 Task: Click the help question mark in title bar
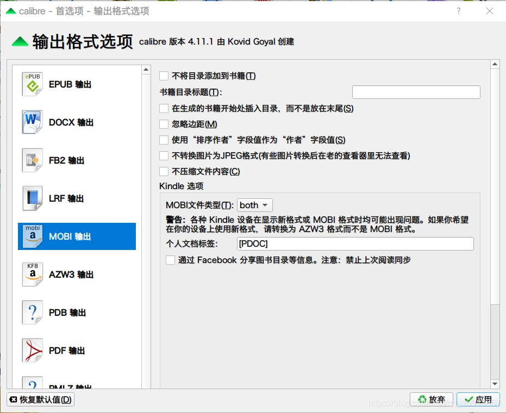(459, 11)
